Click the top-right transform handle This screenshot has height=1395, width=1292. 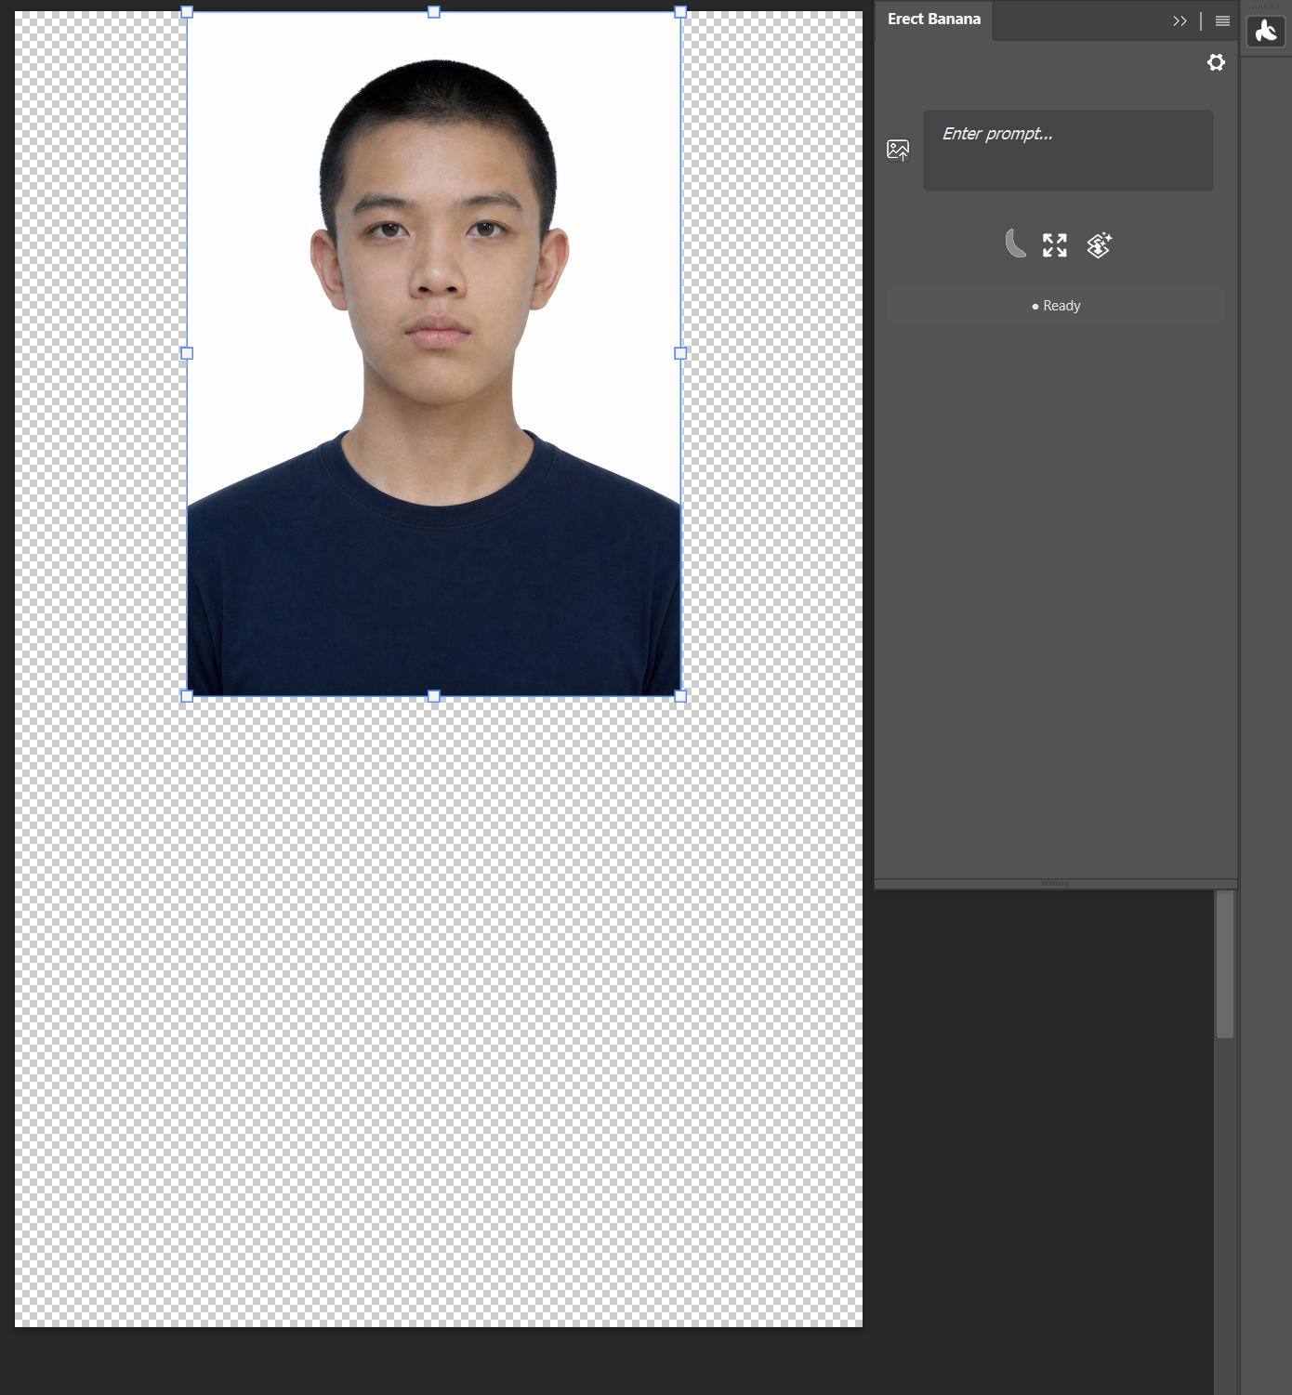click(680, 12)
